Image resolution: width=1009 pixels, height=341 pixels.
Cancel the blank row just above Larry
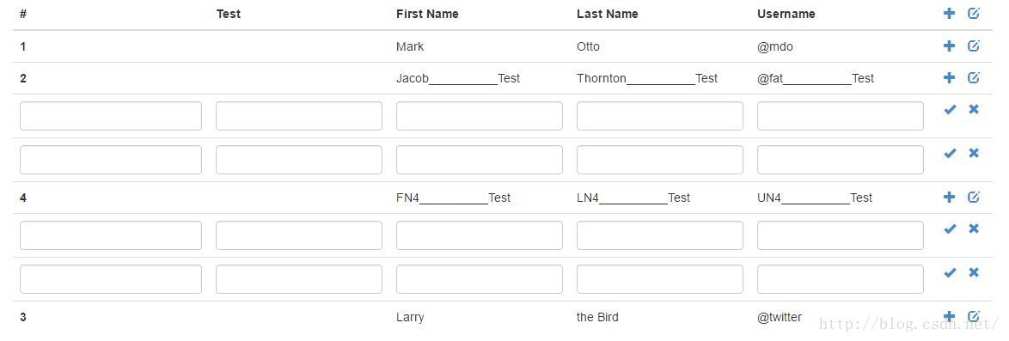tap(974, 273)
